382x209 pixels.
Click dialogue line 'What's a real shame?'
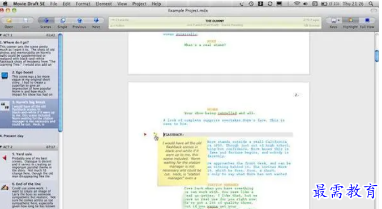coord(205,45)
